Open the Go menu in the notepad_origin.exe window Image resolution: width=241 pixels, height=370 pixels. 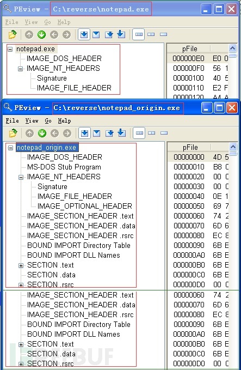click(x=48, y=121)
